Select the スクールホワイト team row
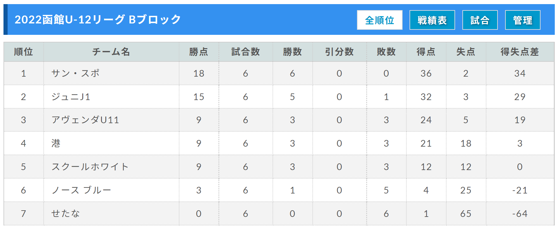 pyautogui.click(x=279, y=167)
